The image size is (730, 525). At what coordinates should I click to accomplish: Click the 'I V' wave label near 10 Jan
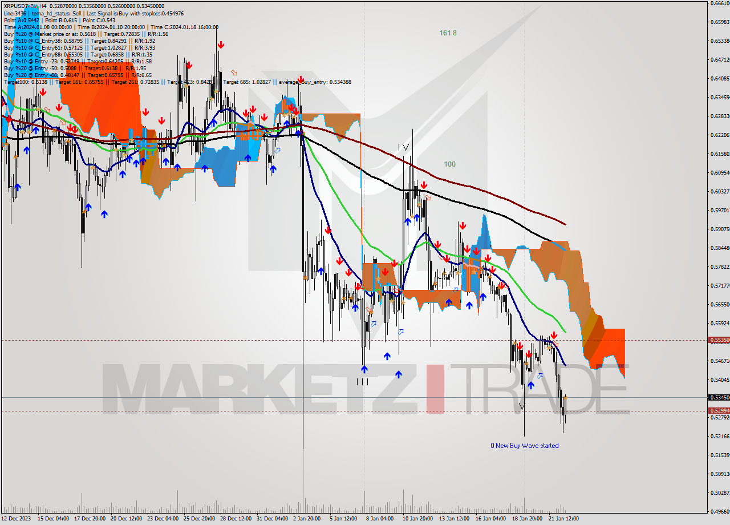tap(404, 147)
